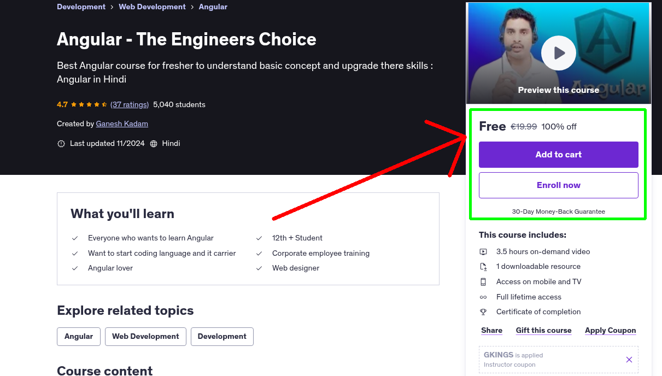Remove the applied GKINGS coupon

[x=629, y=360]
